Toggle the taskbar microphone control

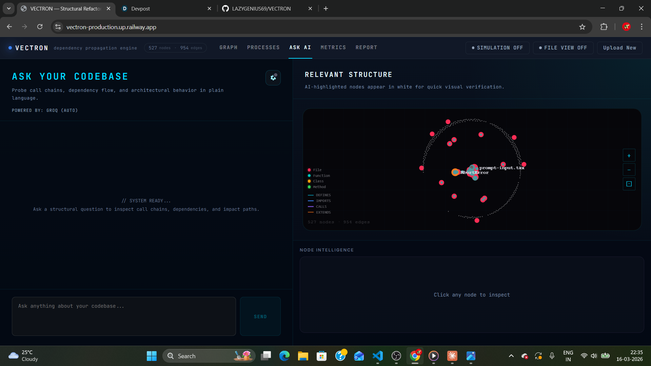pos(552,356)
